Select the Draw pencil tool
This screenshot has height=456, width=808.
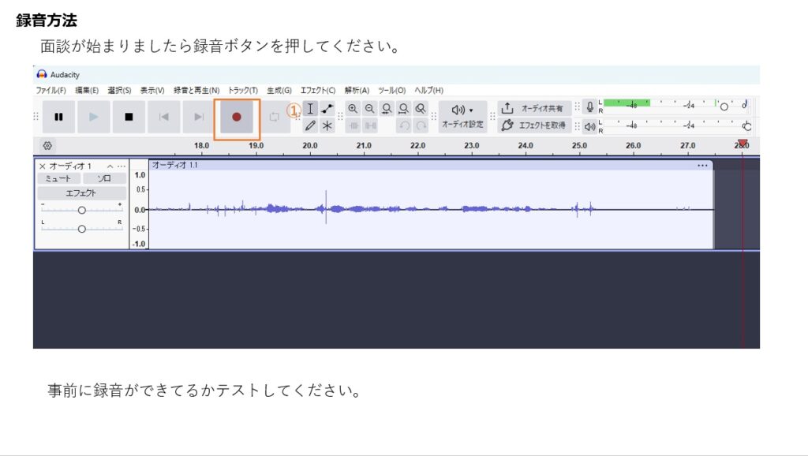pyautogui.click(x=310, y=125)
